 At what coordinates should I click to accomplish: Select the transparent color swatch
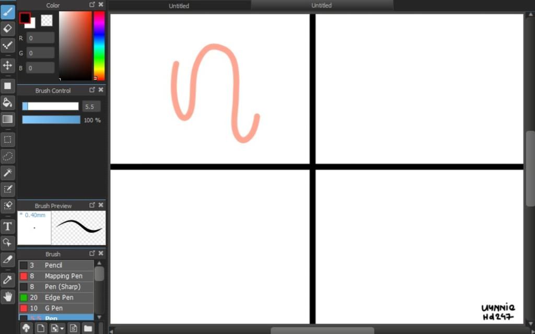pos(46,20)
